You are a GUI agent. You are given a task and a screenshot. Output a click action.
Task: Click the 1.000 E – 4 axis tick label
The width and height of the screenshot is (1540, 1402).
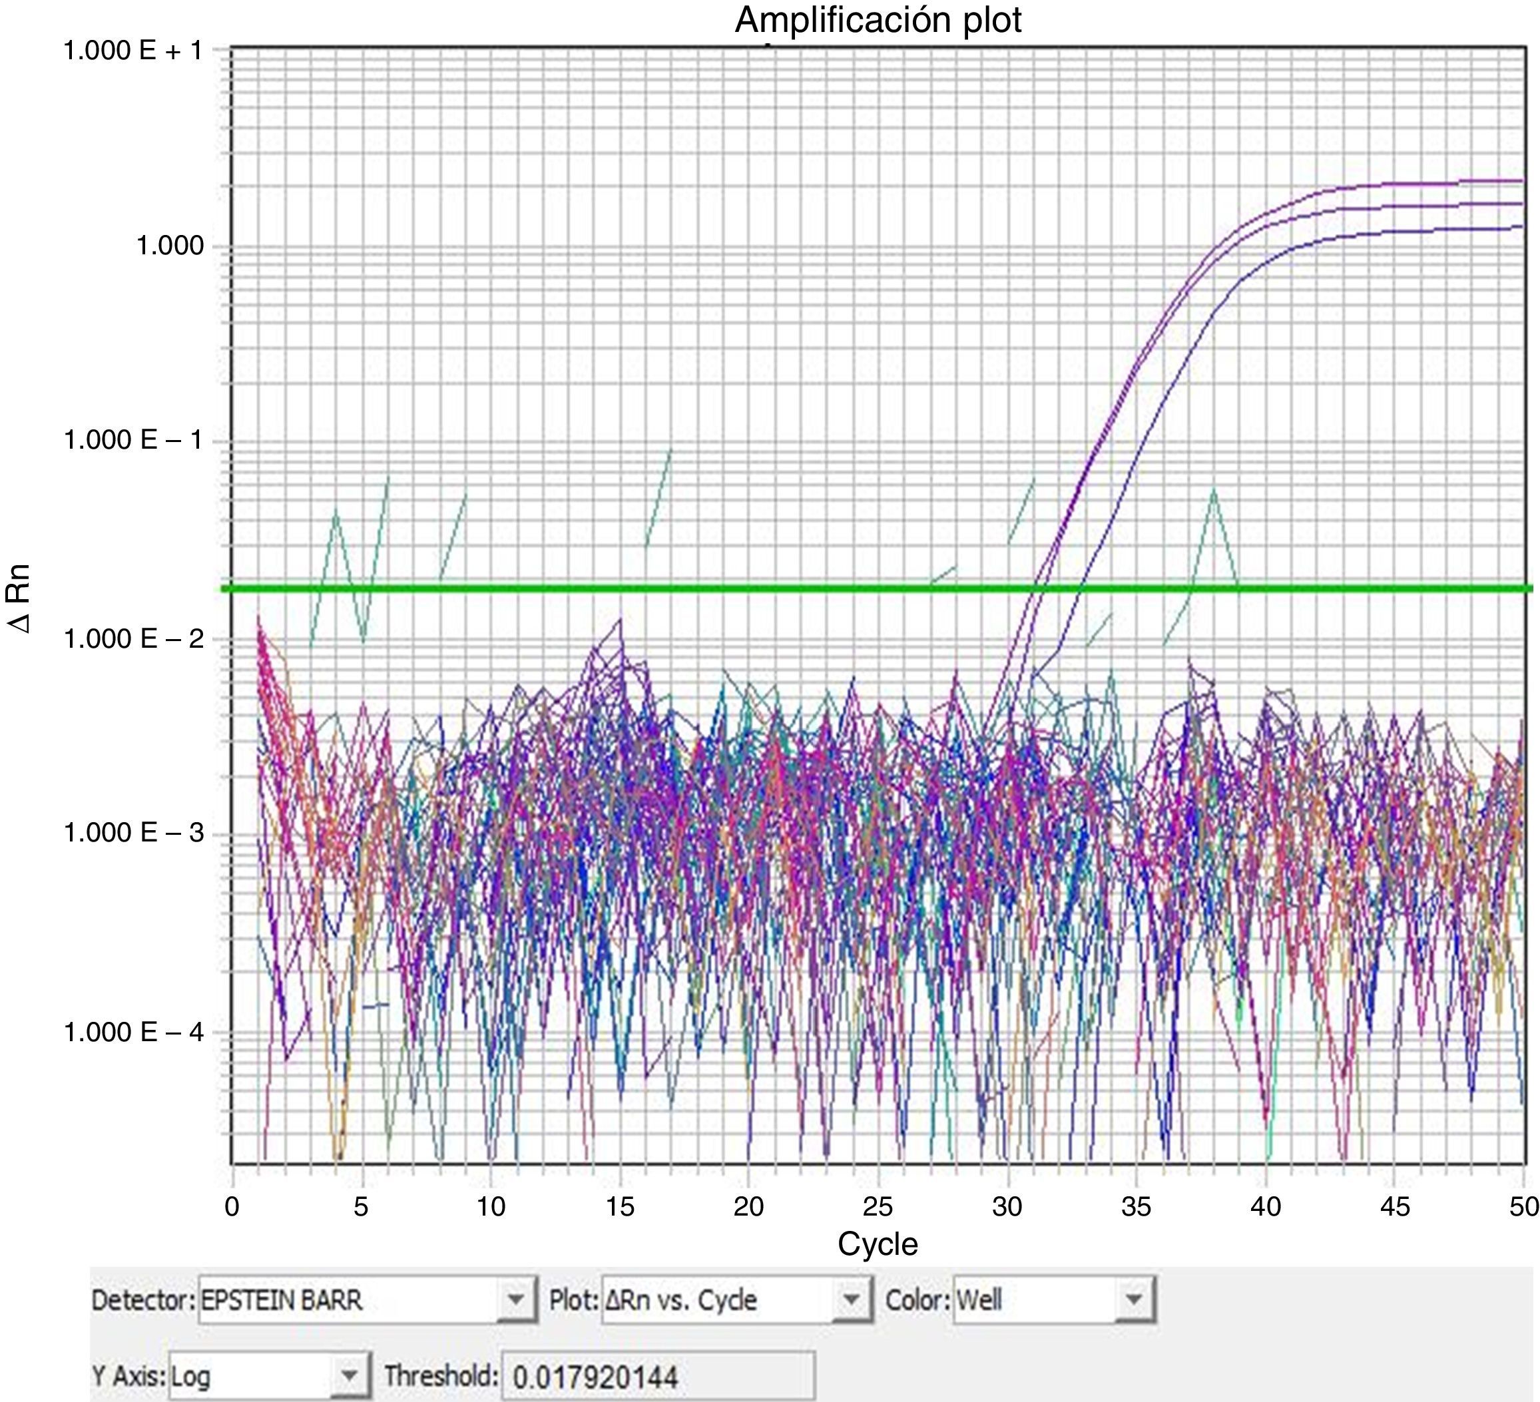click(x=134, y=1033)
